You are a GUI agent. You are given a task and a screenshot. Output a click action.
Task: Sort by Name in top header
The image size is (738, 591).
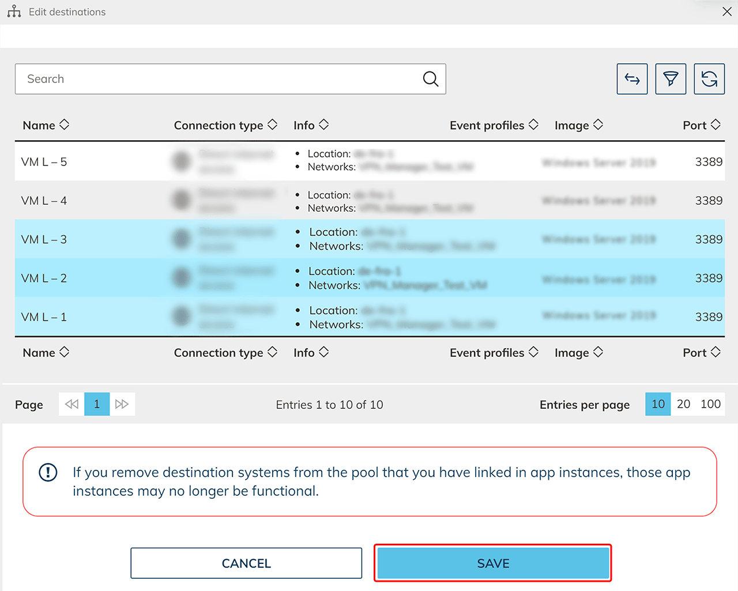coord(46,125)
